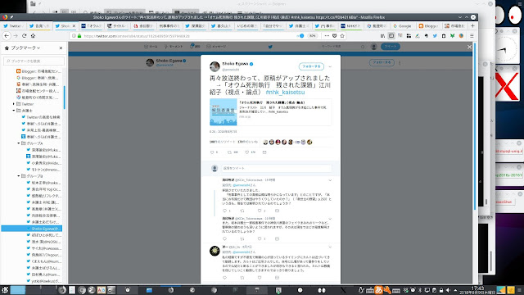
Task: Click the green padlock in the address bar
Action: point(79,36)
